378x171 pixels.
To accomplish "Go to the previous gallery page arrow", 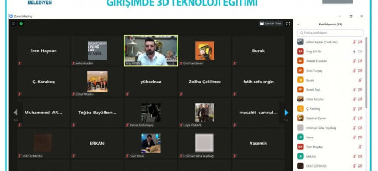I will pos(15,112).
